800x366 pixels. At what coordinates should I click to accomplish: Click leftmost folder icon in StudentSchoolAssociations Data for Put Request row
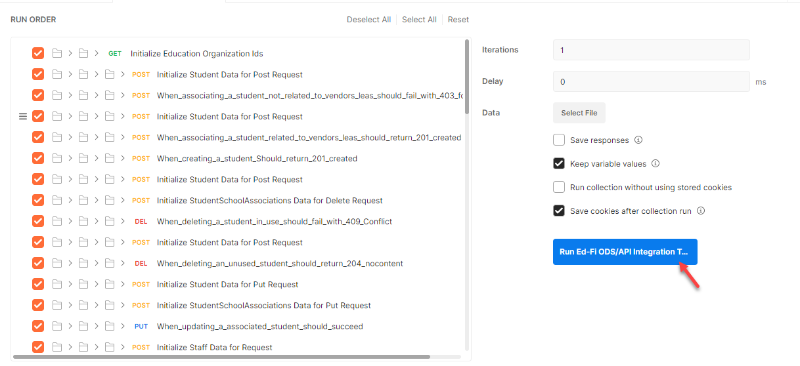click(56, 306)
